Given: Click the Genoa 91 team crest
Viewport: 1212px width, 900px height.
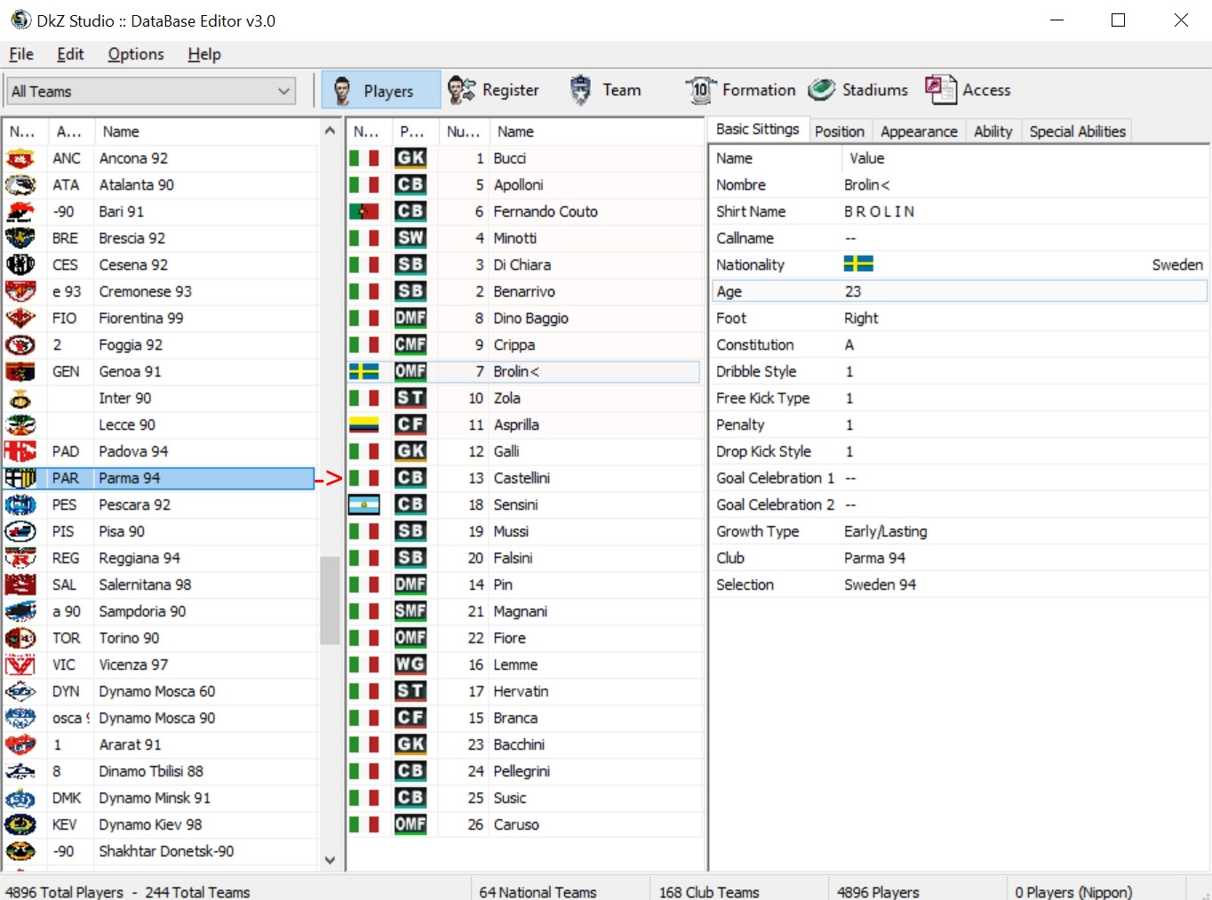Looking at the screenshot, I should coord(20,371).
